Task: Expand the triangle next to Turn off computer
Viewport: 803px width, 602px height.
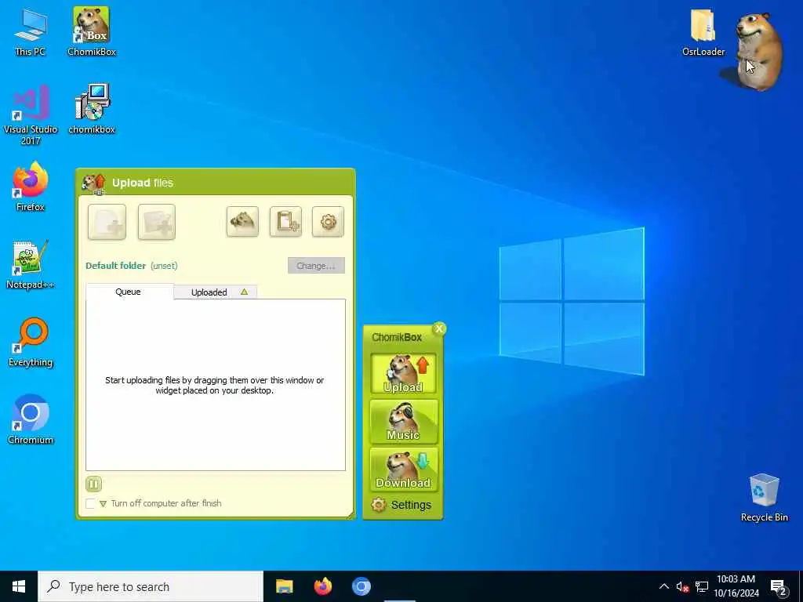Action: point(103,504)
